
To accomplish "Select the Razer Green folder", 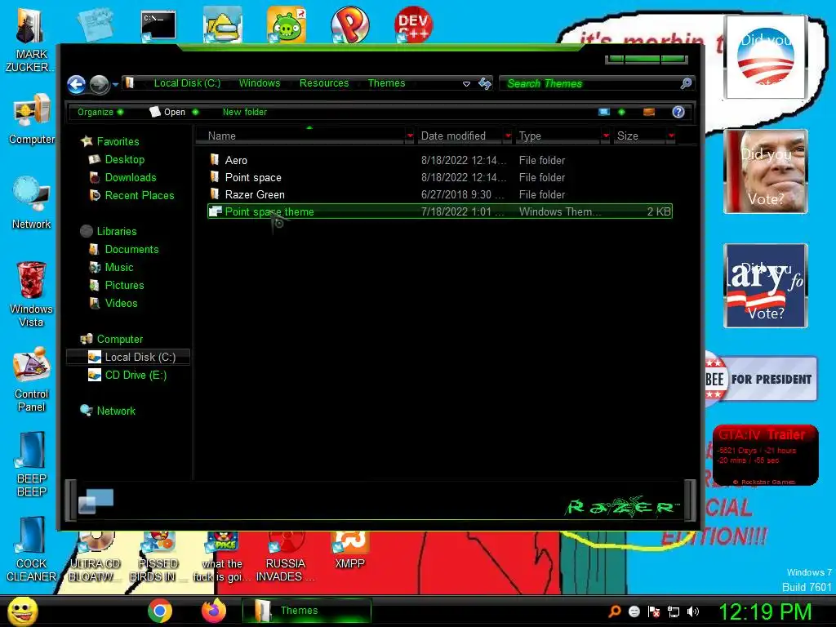I will click(439, 194).
